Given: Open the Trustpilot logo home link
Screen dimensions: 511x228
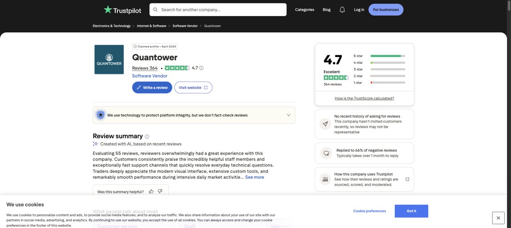Looking at the screenshot, I should tap(123, 10).
